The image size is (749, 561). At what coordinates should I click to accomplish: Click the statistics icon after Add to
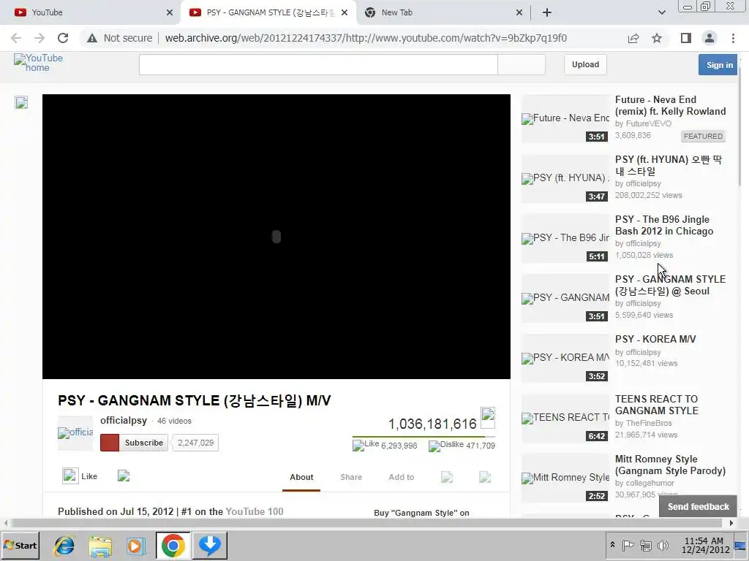point(447,477)
